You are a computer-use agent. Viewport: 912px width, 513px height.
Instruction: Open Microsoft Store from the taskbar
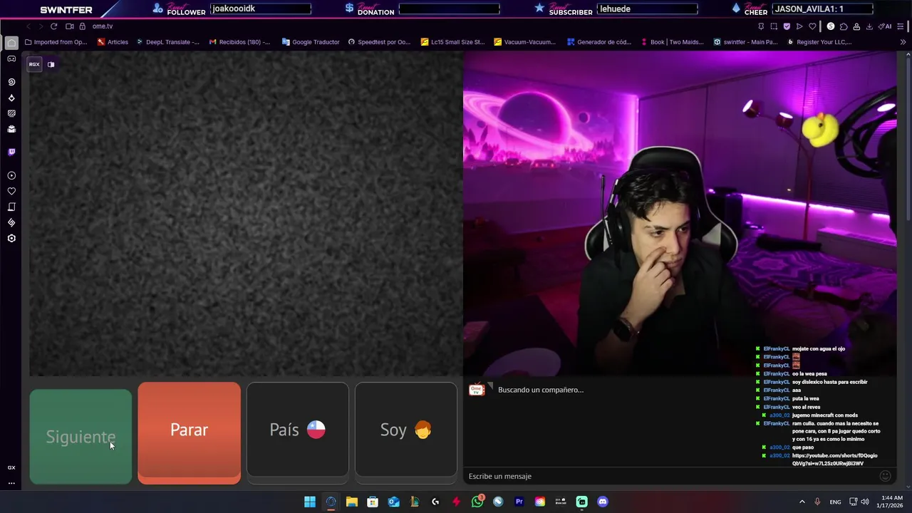coord(373,502)
